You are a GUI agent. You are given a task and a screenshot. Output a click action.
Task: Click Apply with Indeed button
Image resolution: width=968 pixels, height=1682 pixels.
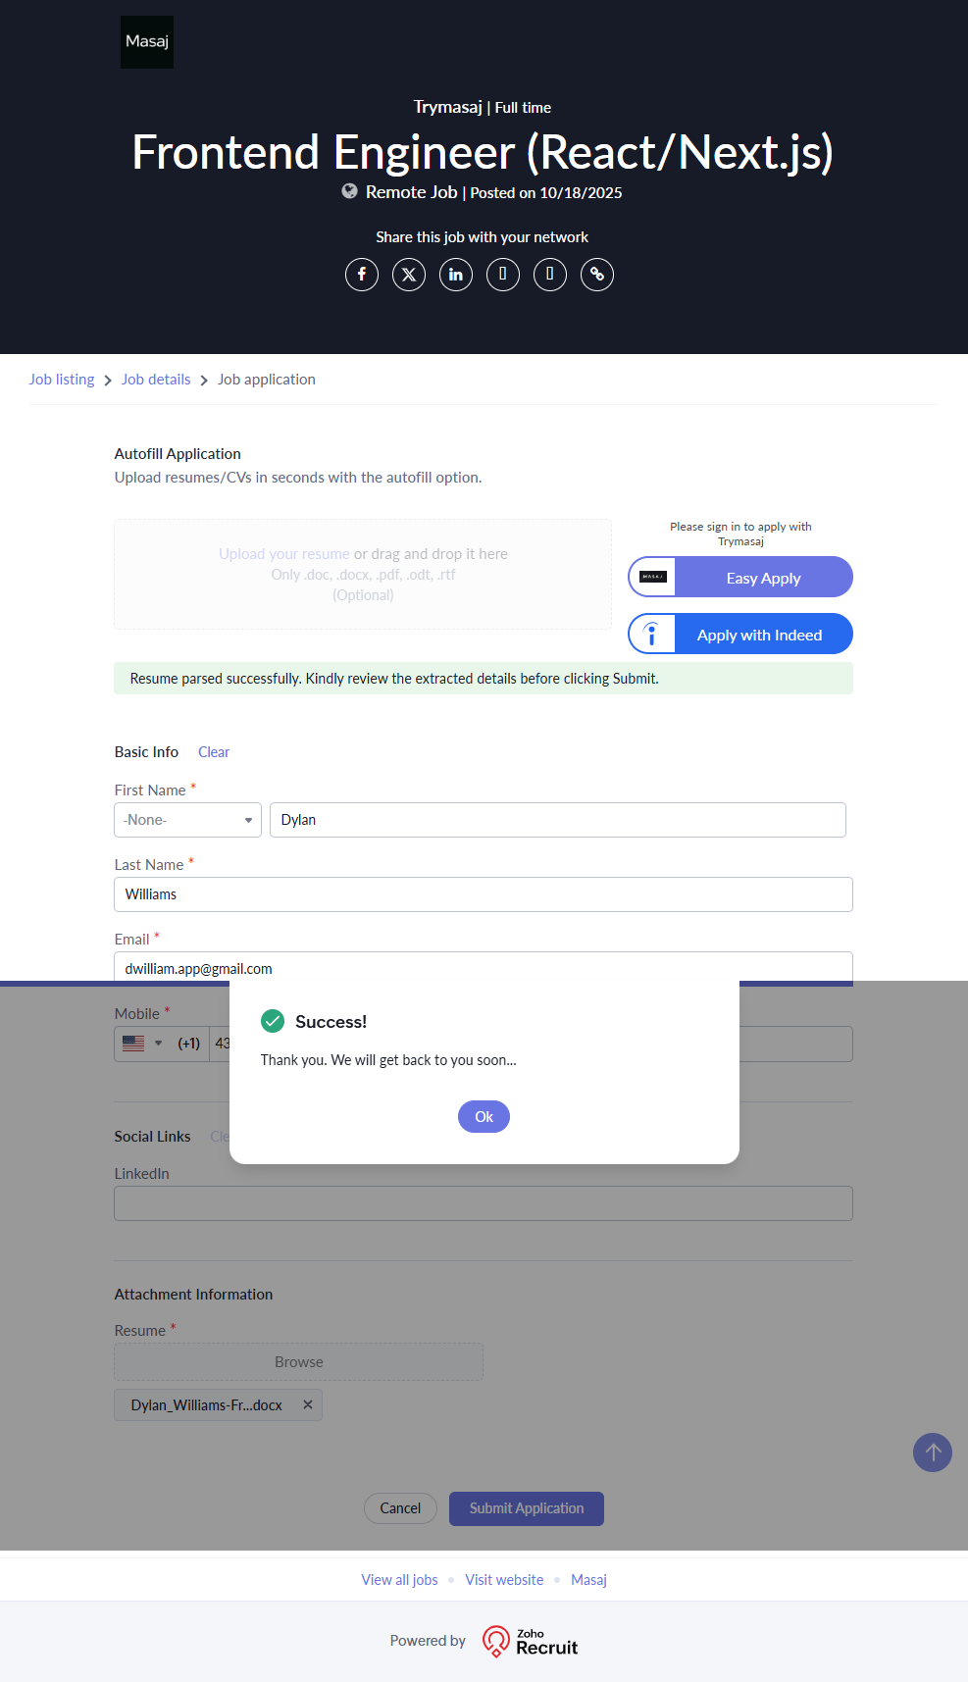tap(740, 635)
